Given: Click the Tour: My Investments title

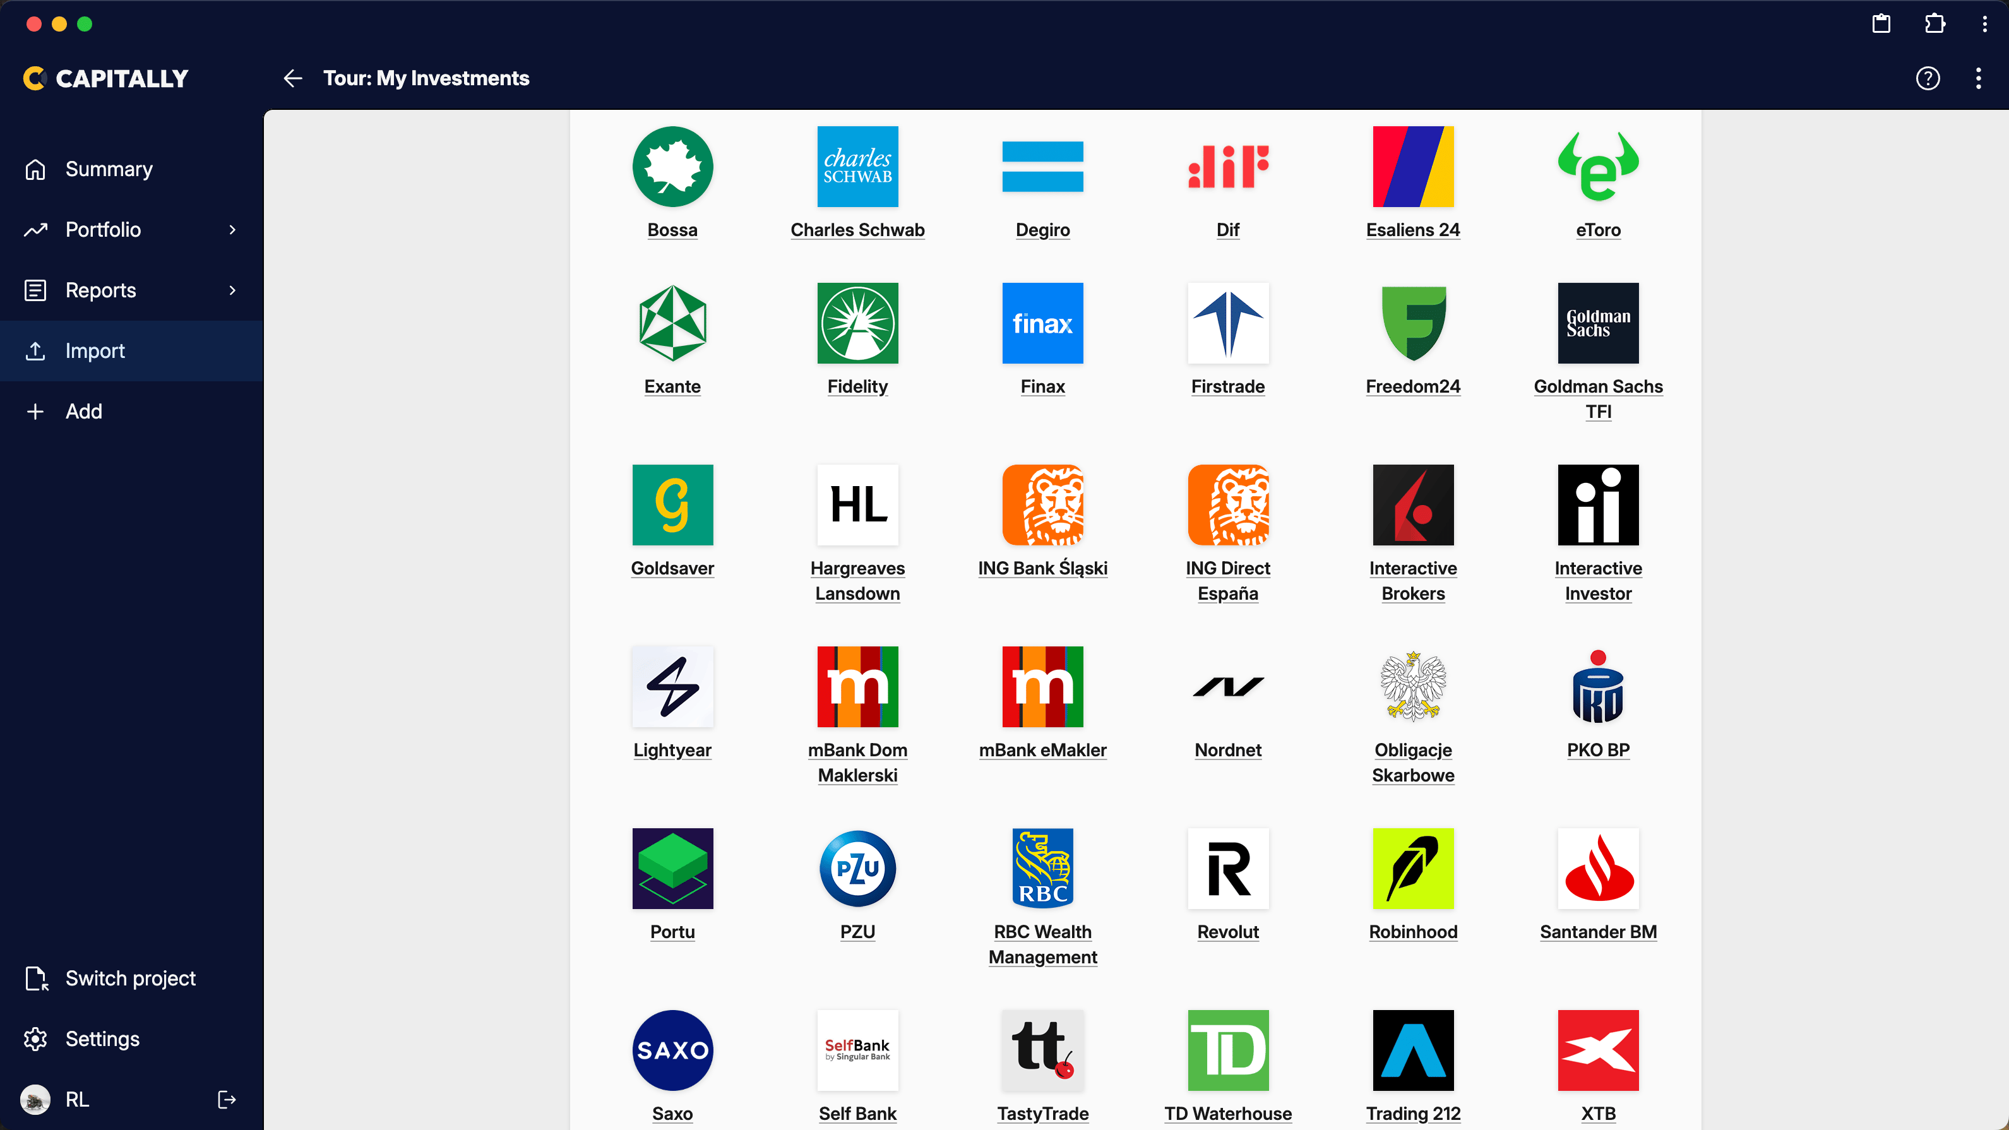Looking at the screenshot, I should [426, 78].
